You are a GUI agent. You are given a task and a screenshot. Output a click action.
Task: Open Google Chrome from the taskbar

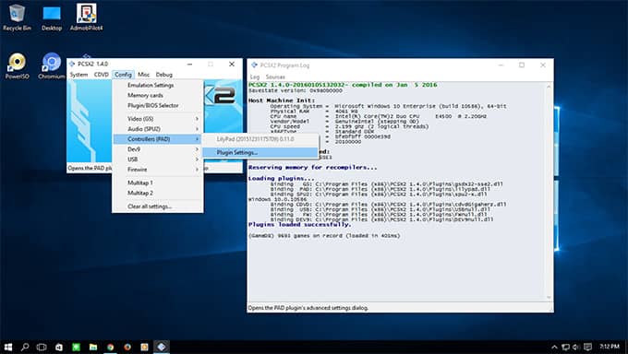coord(110,347)
